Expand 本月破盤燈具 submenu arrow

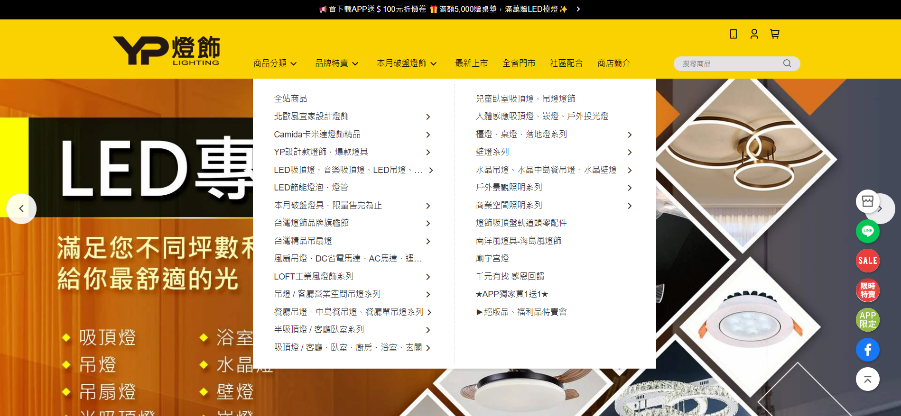pyautogui.click(x=428, y=206)
